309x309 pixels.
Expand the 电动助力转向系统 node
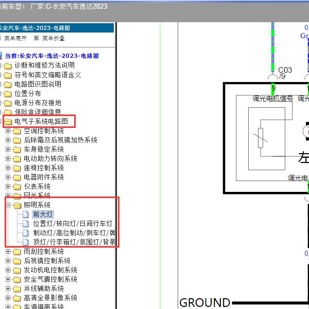pyautogui.click(x=8, y=158)
